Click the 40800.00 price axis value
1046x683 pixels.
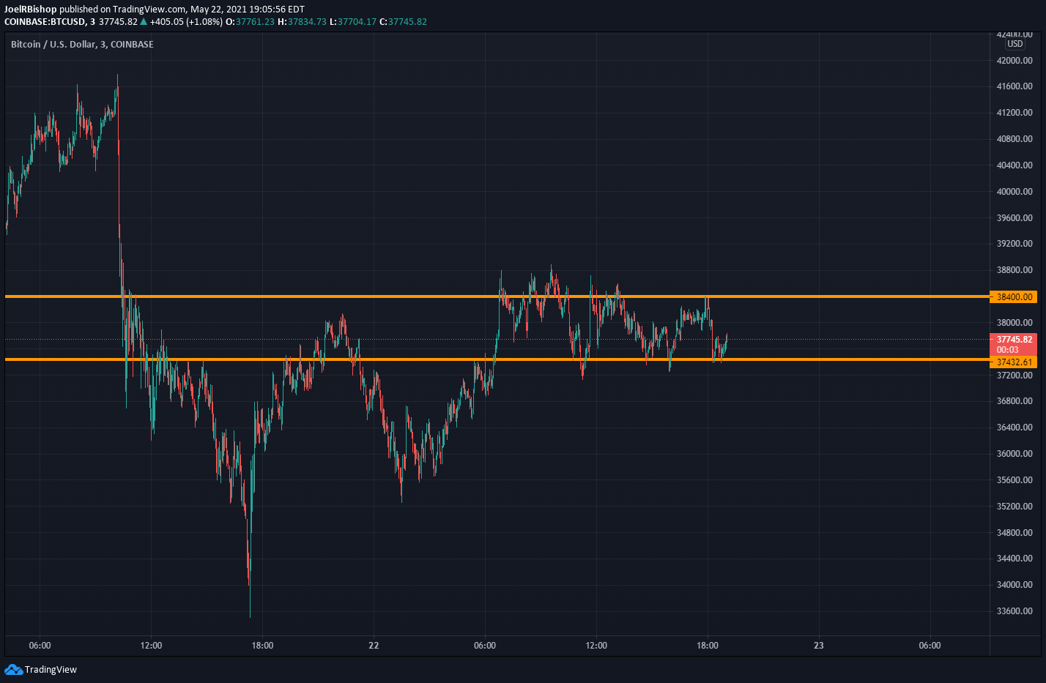point(1015,139)
